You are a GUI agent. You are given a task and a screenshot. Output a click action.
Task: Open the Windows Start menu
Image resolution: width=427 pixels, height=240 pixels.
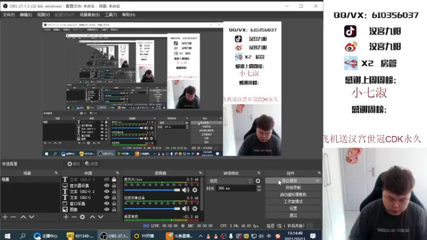pos(7,236)
